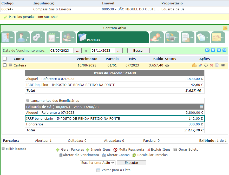The width and height of the screenshot is (229, 175).
Task: Expand Exibir legenda
Action: [3, 148]
